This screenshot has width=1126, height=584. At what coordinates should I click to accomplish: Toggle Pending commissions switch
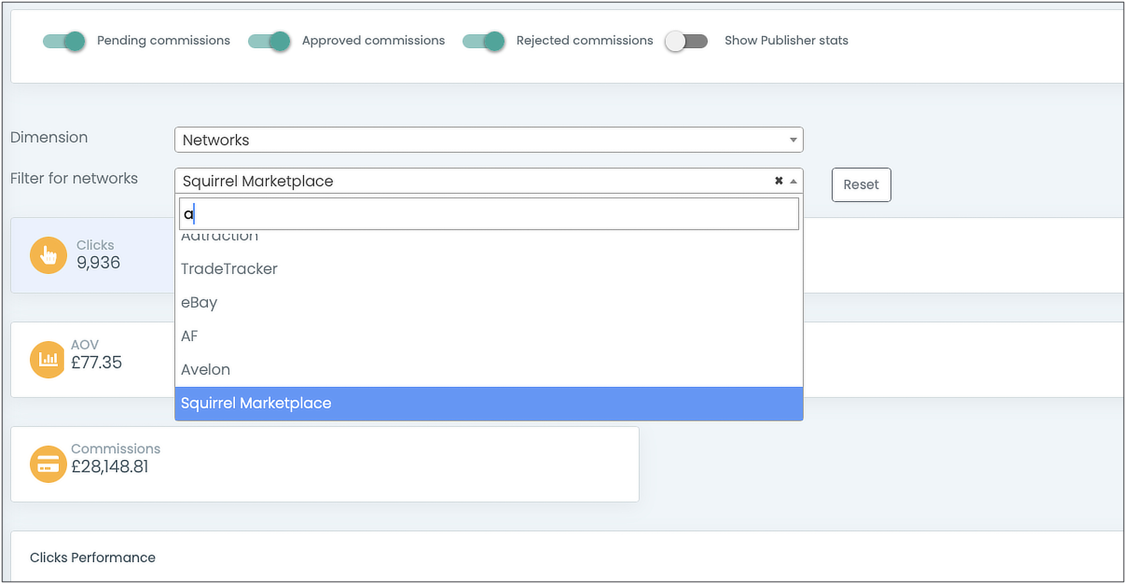pos(64,41)
